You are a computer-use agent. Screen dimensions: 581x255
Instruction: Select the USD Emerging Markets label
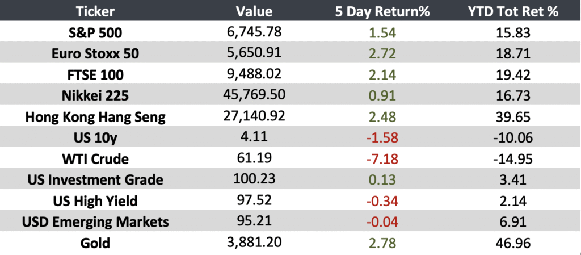[x=95, y=221]
